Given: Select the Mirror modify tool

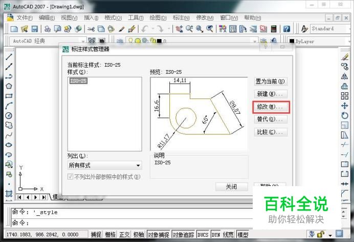Looking at the screenshot, I should click(344, 76).
